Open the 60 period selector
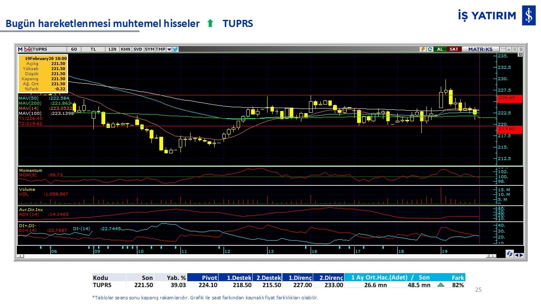 click(74, 49)
